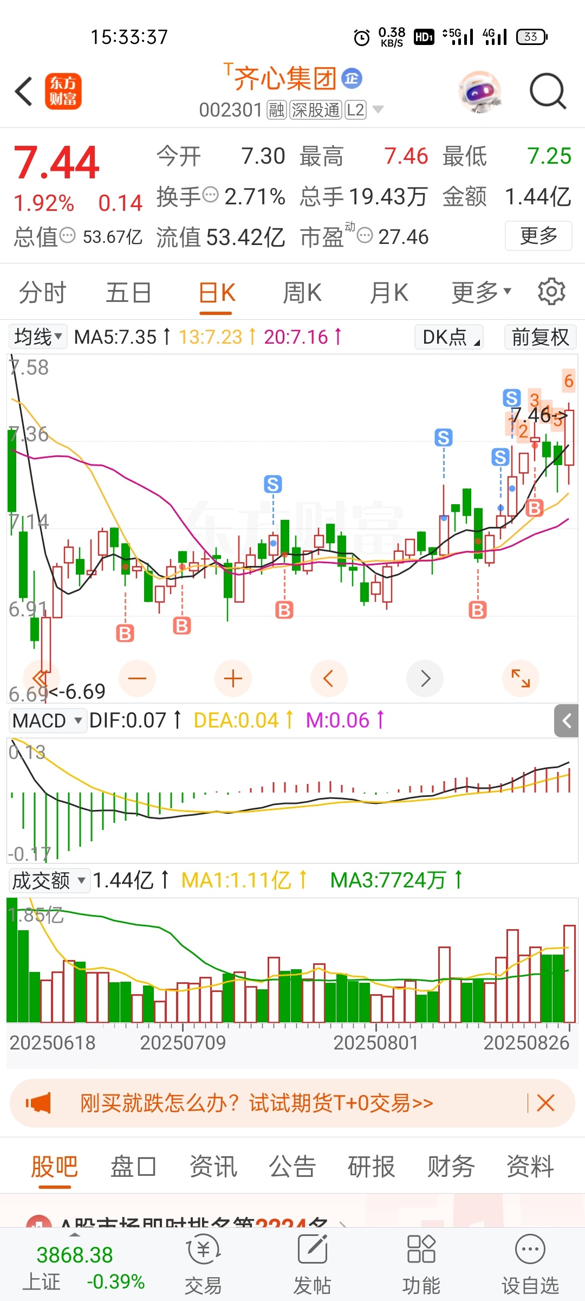Open the 资讯 news tab
Viewport: 585px width, 1301px height.
(213, 1167)
